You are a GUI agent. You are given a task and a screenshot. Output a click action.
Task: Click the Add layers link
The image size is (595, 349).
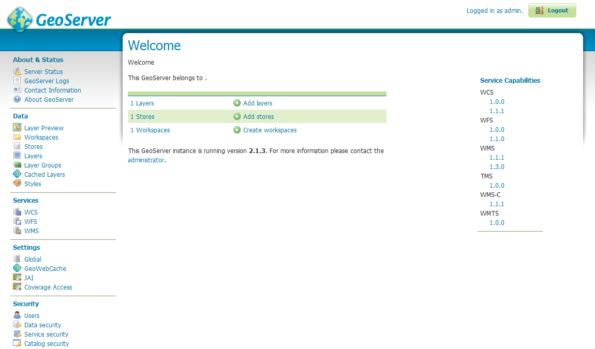pos(258,103)
